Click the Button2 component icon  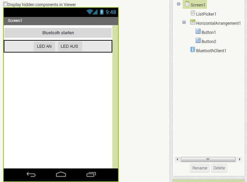pyautogui.click(x=198, y=40)
